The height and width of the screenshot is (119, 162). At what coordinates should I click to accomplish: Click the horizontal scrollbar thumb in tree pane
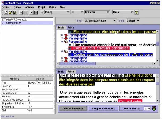(78, 64)
